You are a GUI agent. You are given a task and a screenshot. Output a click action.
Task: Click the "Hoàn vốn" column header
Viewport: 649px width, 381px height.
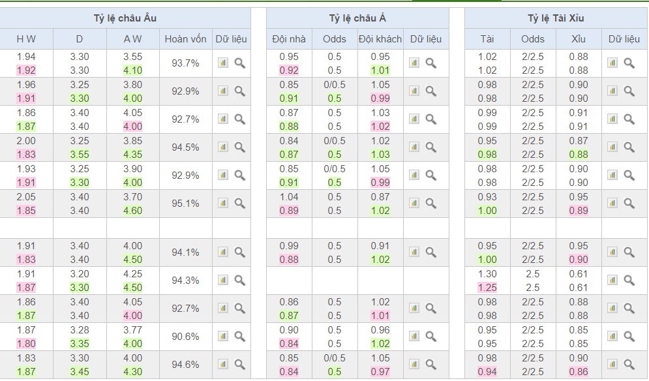(x=186, y=39)
